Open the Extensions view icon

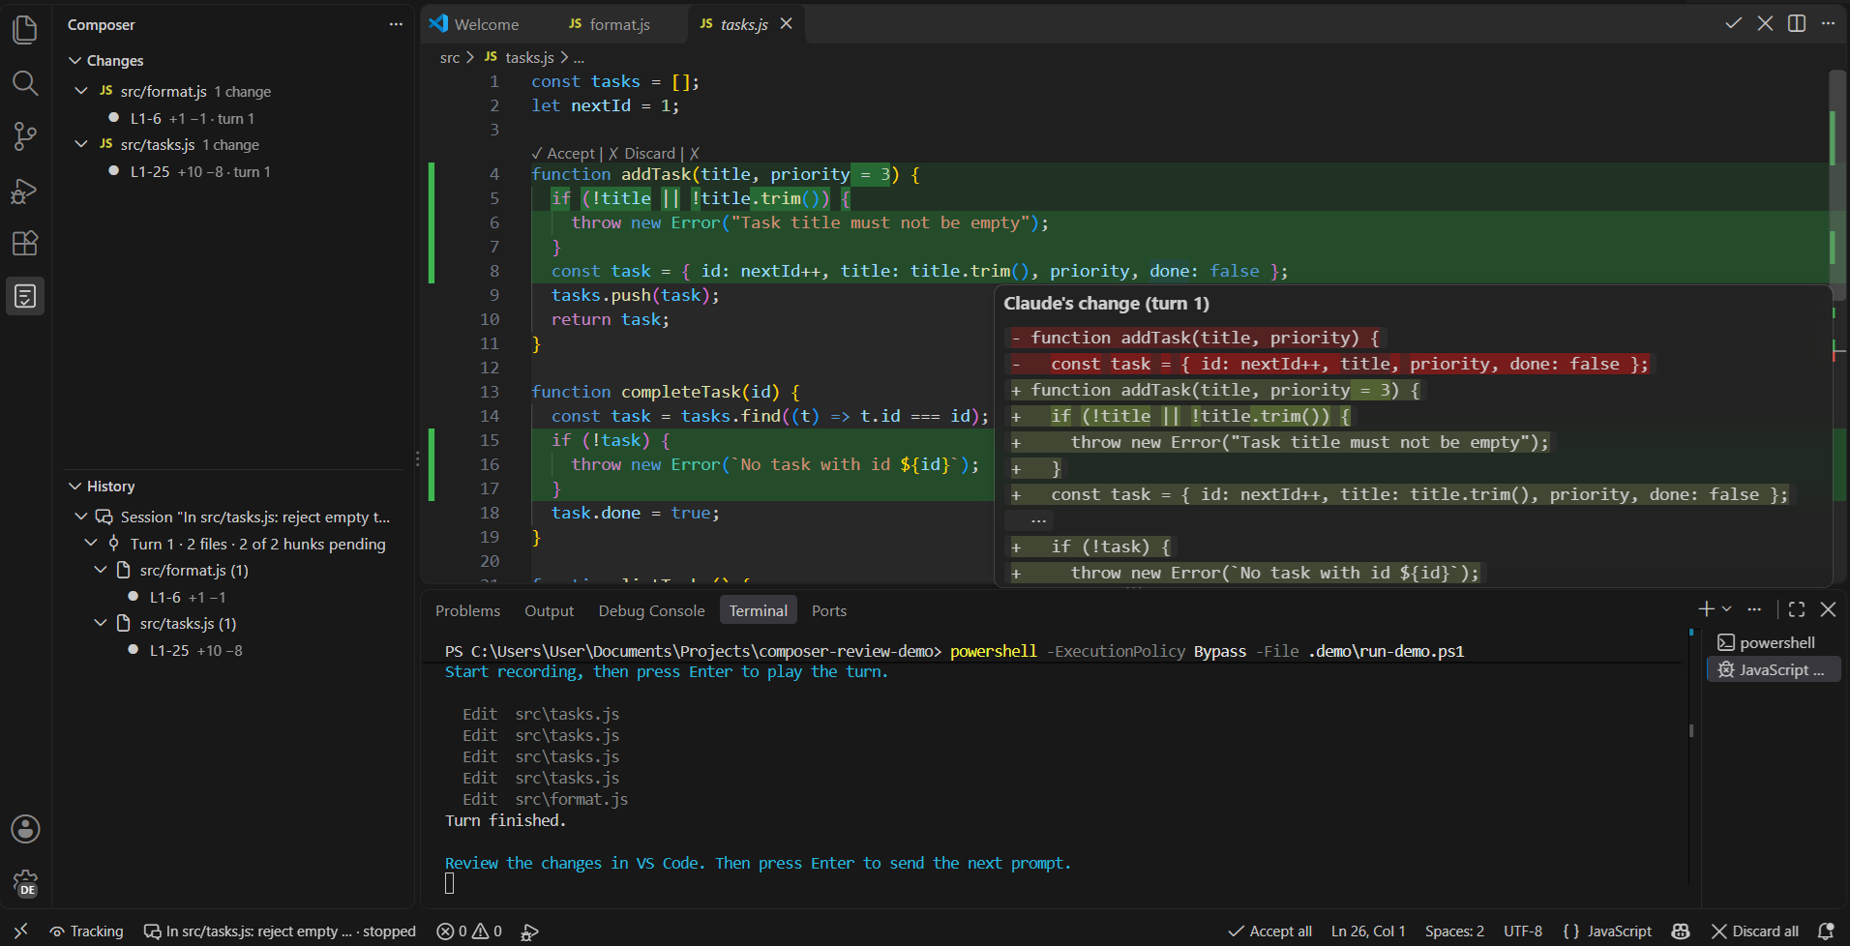pos(25,243)
